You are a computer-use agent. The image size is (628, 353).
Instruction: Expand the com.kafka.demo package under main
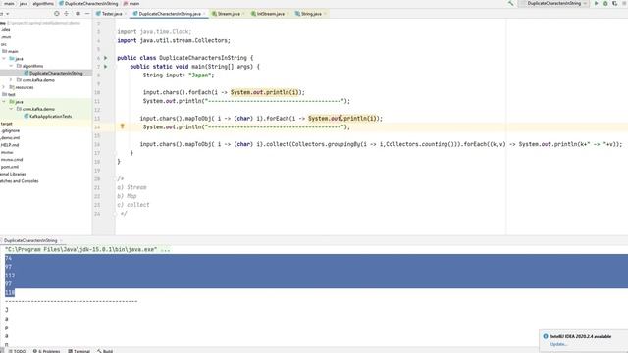11,80
